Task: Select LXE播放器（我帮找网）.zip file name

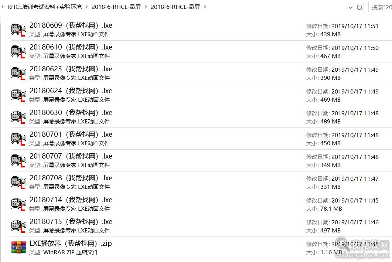Action: (x=71, y=243)
